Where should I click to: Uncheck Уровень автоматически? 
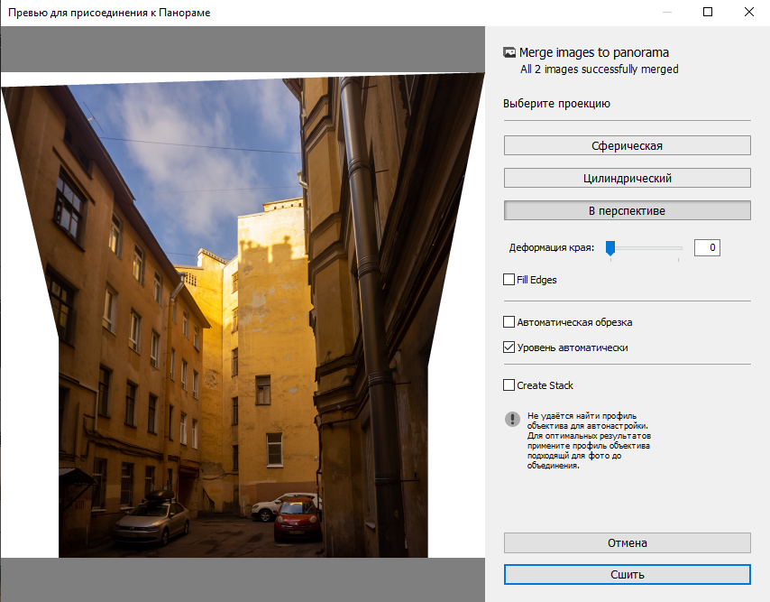[509, 347]
